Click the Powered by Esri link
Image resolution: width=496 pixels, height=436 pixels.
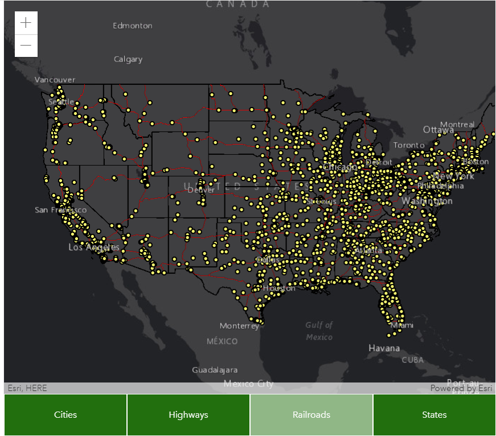pyautogui.click(x=461, y=388)
